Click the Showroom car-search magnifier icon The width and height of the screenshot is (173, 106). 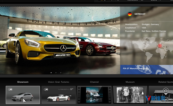tap(10, 89)
